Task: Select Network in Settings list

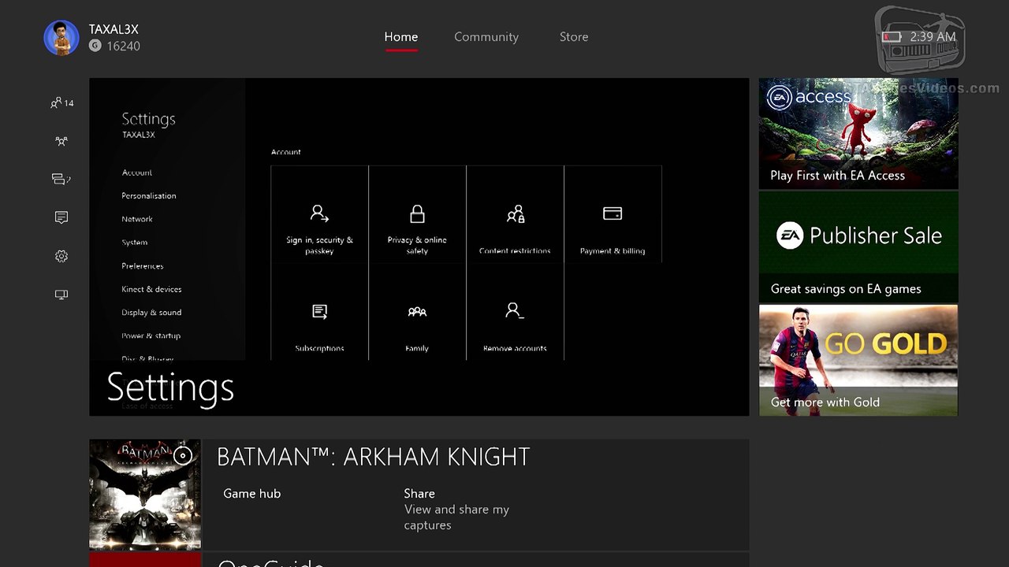Action: click(x=137, y=219)
